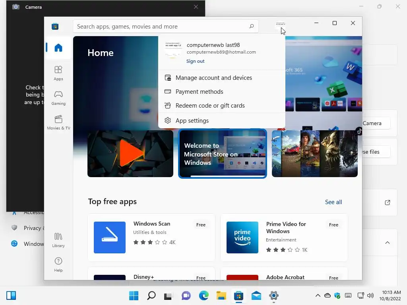Choose Redeem code or gift cards
This screenshot has width=407, height=305.
click(x=222, y=106)
